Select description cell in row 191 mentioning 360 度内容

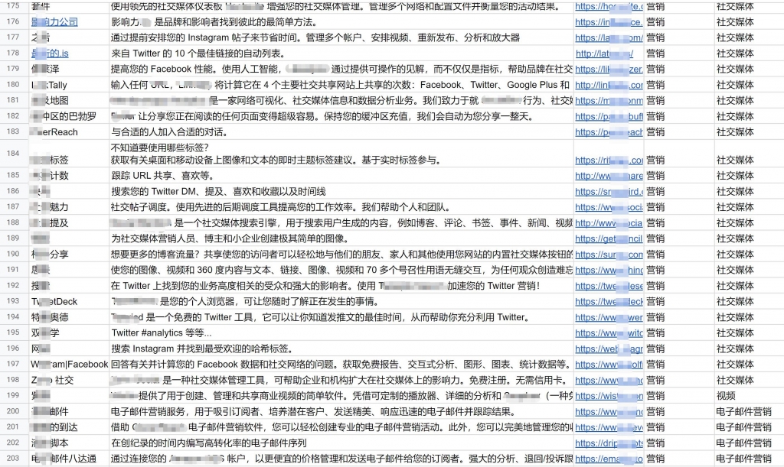[x=341, y=270]
